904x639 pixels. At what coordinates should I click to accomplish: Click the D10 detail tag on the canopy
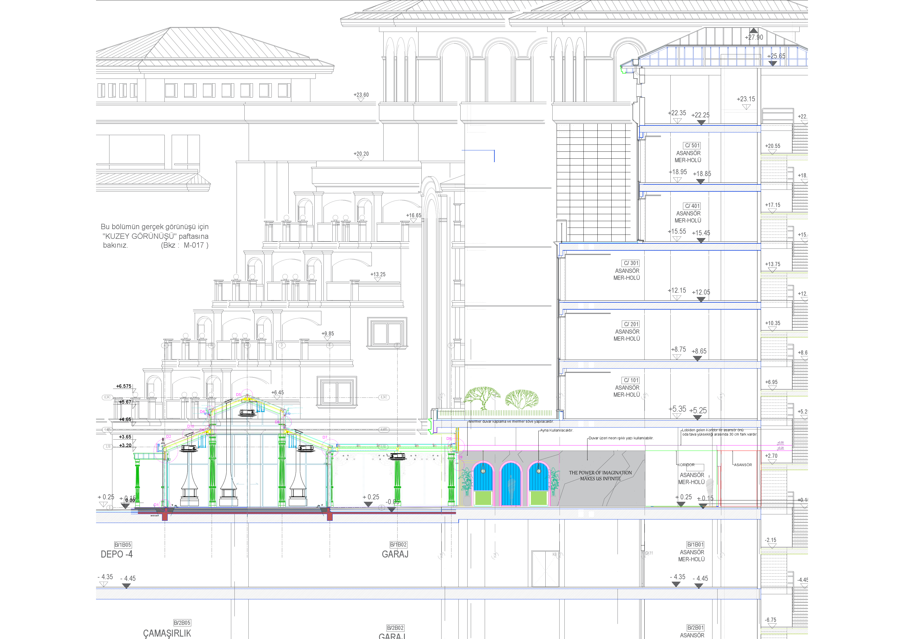tap(190, 426)
